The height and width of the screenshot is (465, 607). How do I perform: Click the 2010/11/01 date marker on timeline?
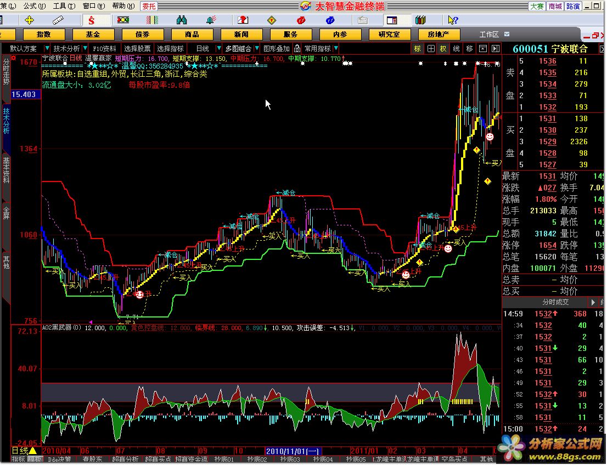(x=293, y=451)
